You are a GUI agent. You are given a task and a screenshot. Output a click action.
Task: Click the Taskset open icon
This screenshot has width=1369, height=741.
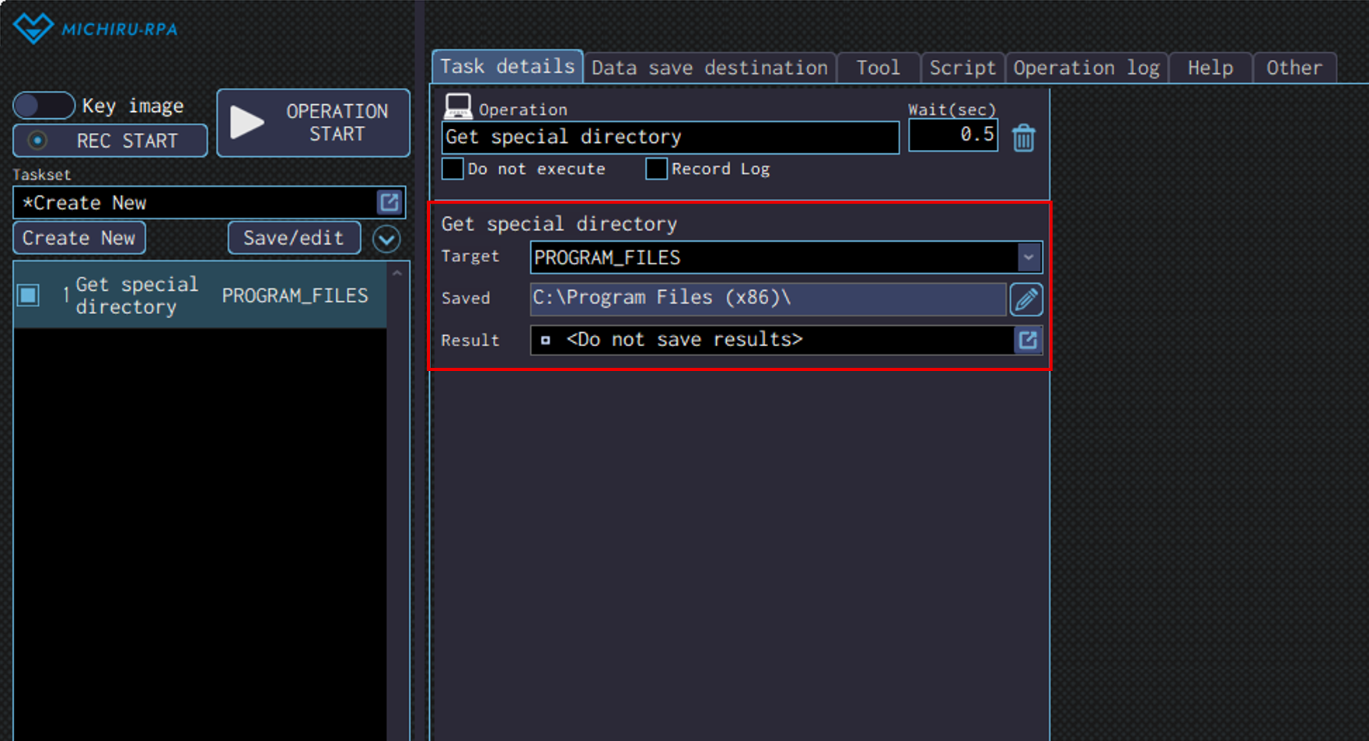point(389,203)
